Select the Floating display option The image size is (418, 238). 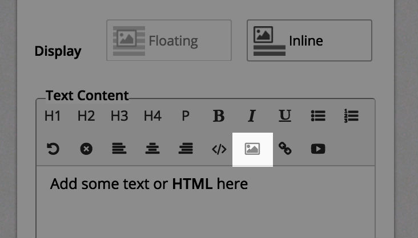click(x=169, y=40)
